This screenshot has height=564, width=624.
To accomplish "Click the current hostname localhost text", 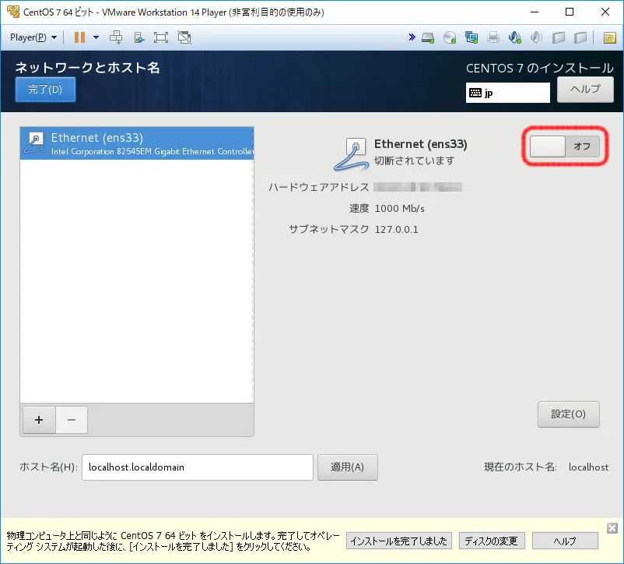I will [588, 467].
